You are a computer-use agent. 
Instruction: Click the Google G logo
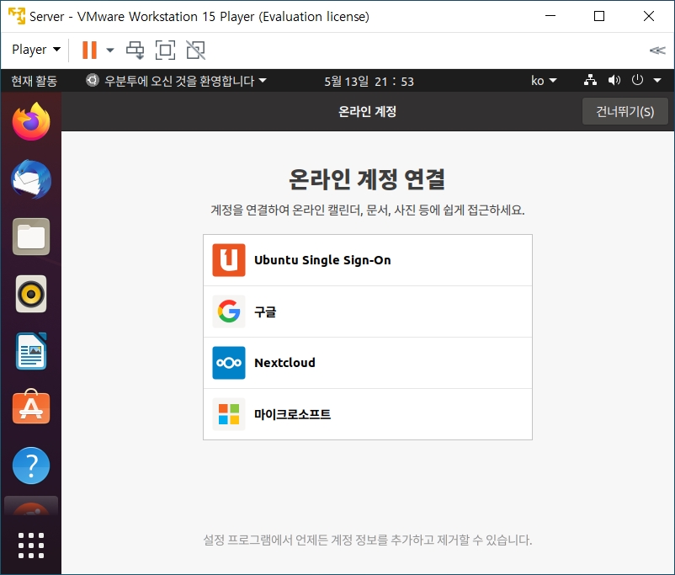coord(229,311)
